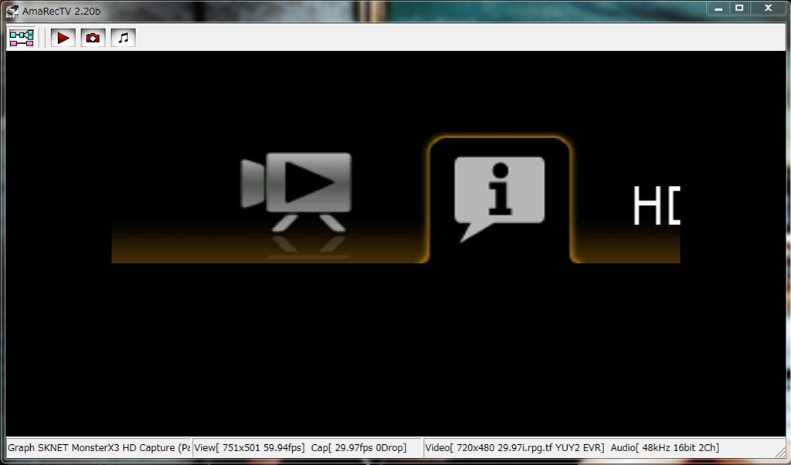This screenshot has height=465, width=791.
Task: Click the Audio[ 48kHz 16bit 2Ch] status entry
Action: coord(665,447)
